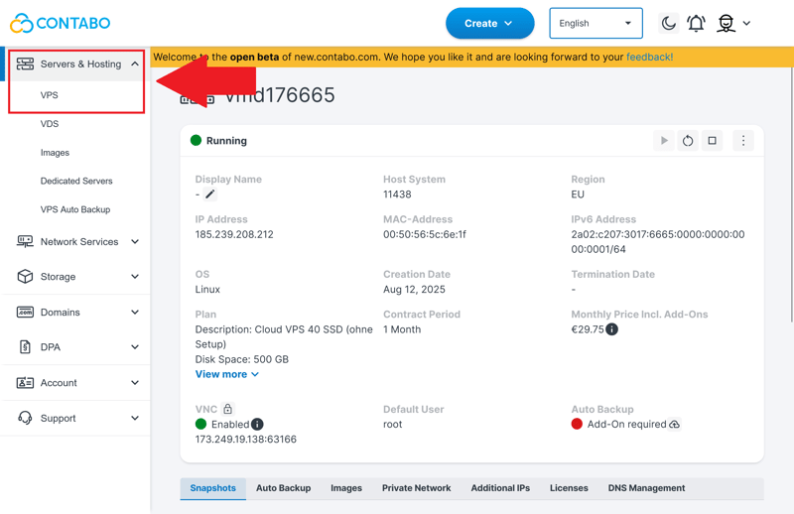Screen dimensions: 794x514
Task: Open notifications bell icon
Action: click(697, 23)
